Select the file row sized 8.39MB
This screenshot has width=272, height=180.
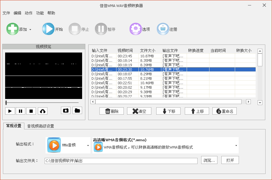173,65
